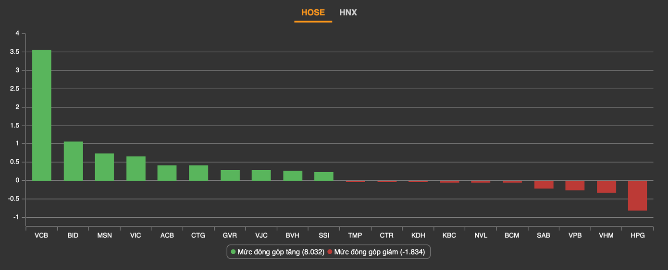
Task: Click the red SAB bar
Action: (544, 185)
